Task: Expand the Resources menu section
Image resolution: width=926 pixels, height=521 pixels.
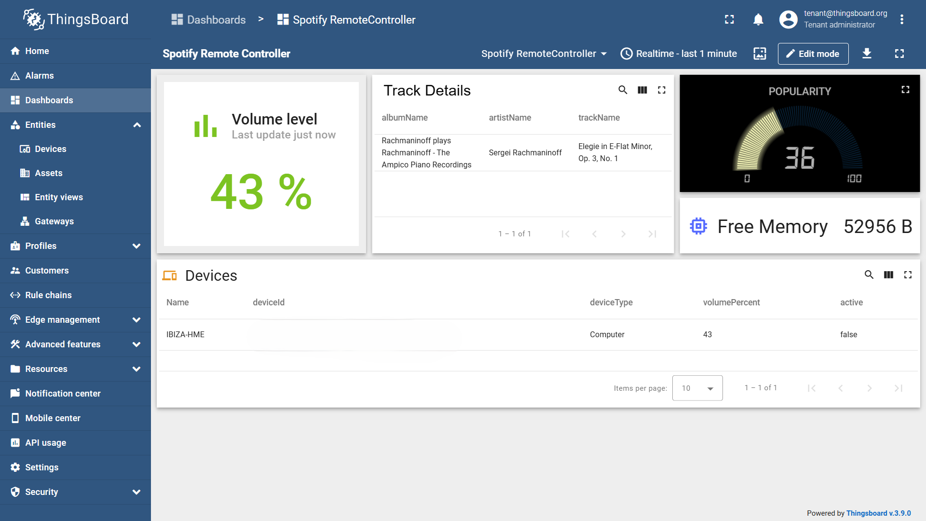Action: [x=136, y=369]
